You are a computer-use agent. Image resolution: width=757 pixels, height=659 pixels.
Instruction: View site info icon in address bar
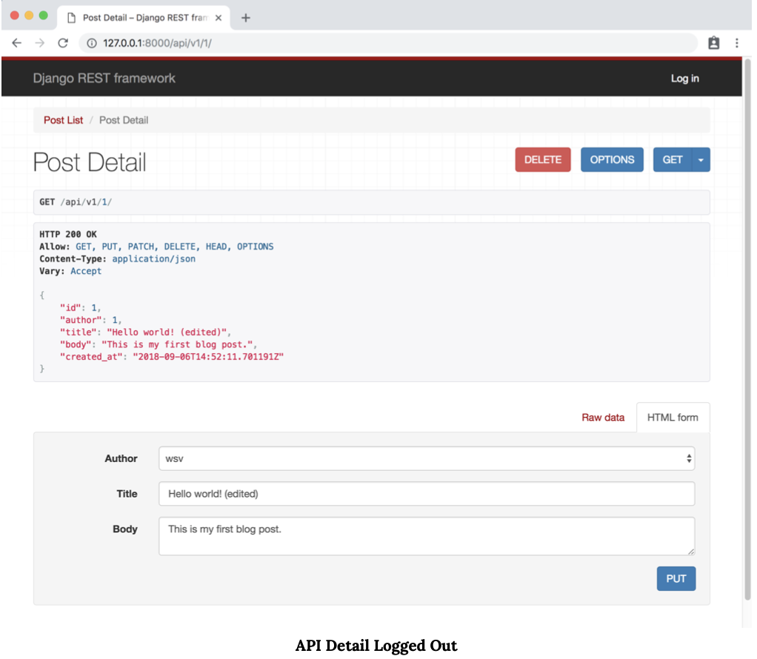coord(92,43)
